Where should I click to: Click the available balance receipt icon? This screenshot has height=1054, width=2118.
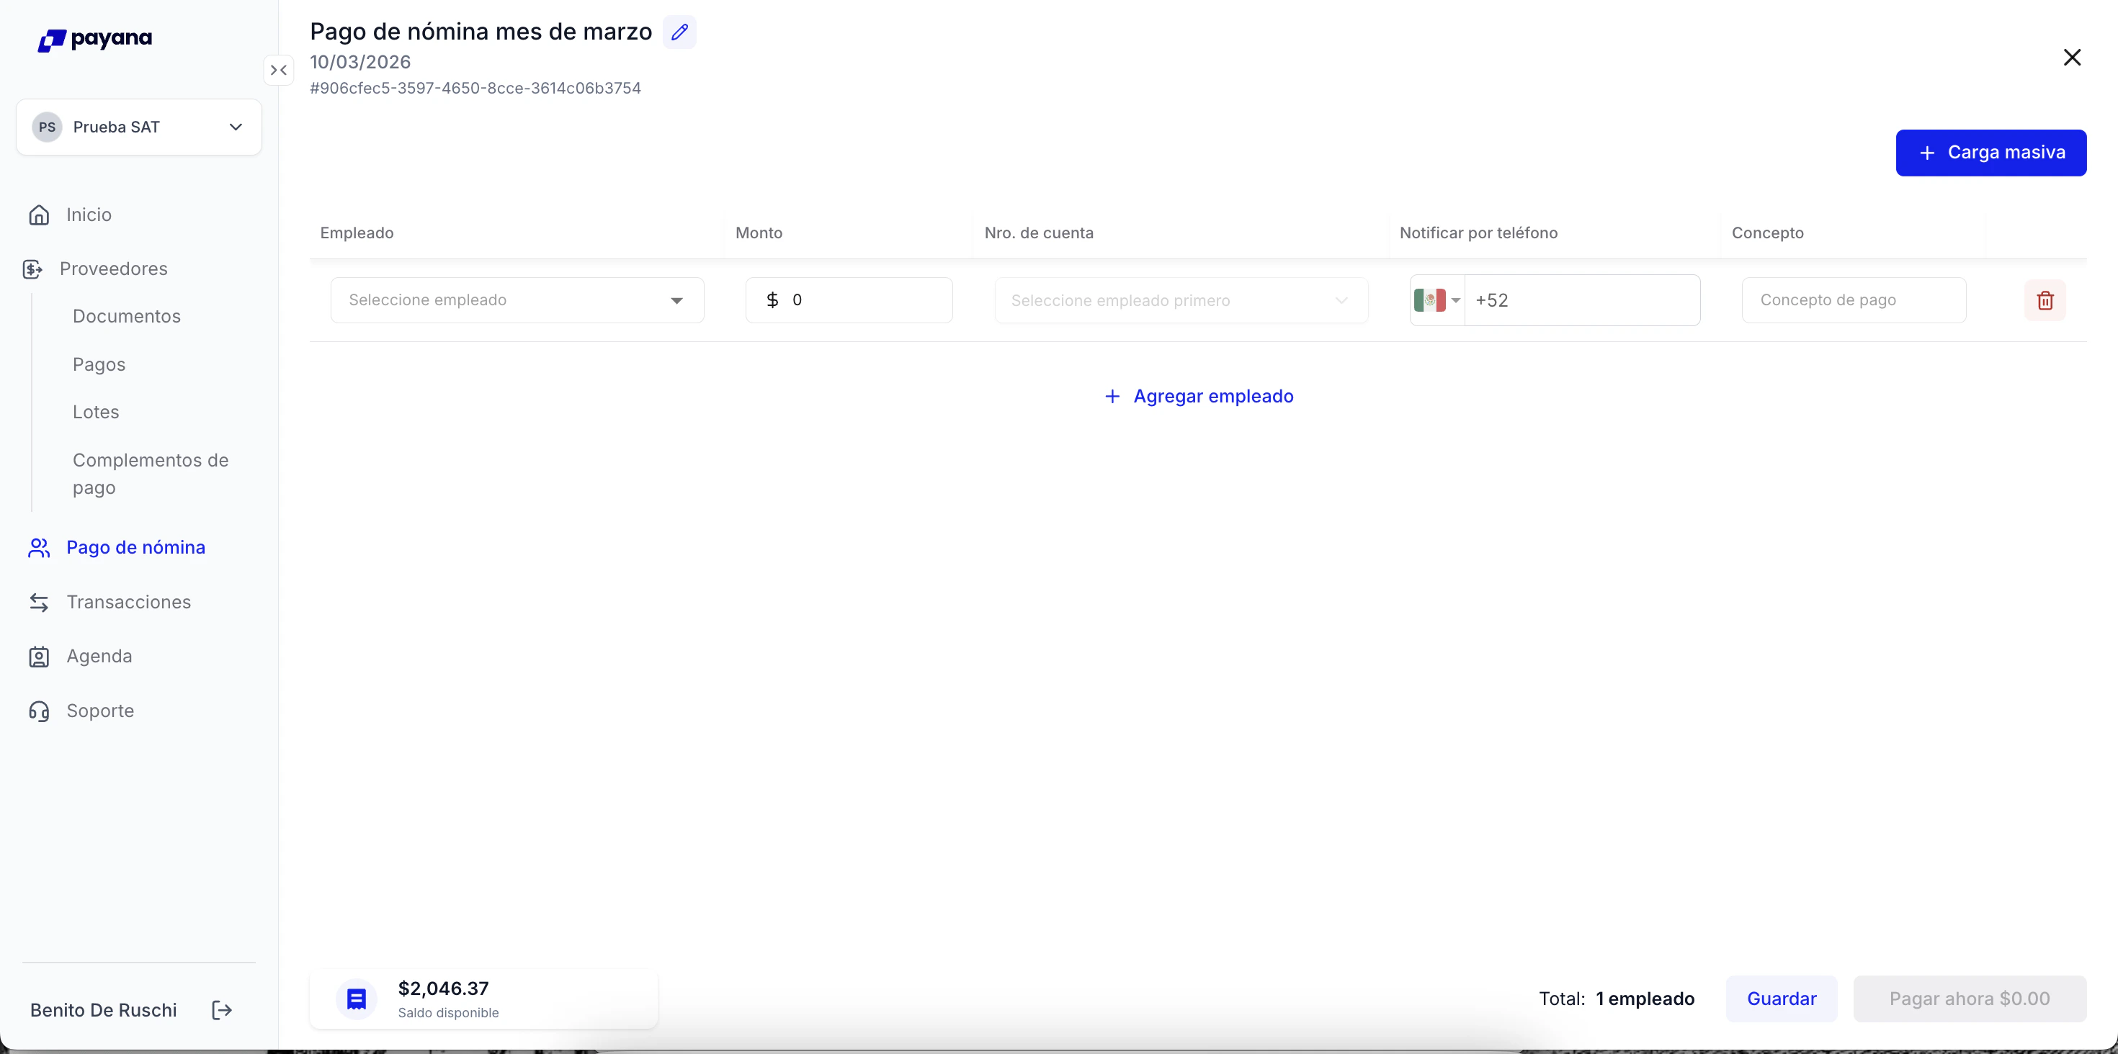356,999
